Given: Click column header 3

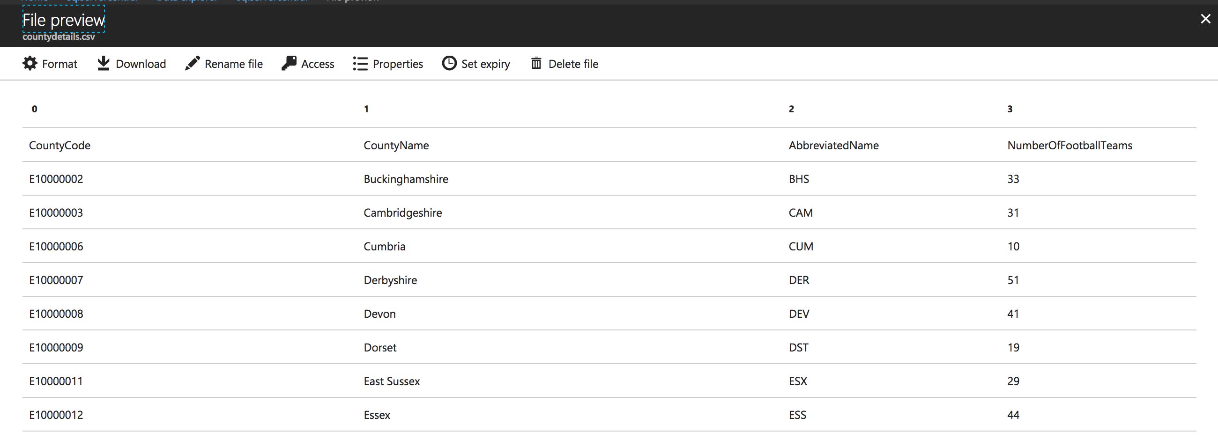Looking at the screenshot, I should (x=1010, y=109).
